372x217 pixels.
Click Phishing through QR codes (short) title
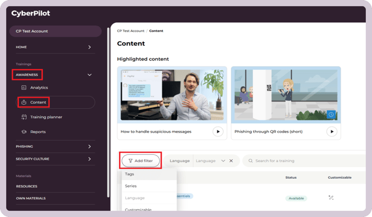tap(269, 132)
